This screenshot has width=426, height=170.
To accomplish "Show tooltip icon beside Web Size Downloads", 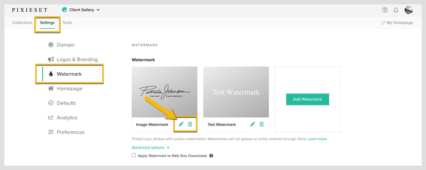I will [211, 156].
